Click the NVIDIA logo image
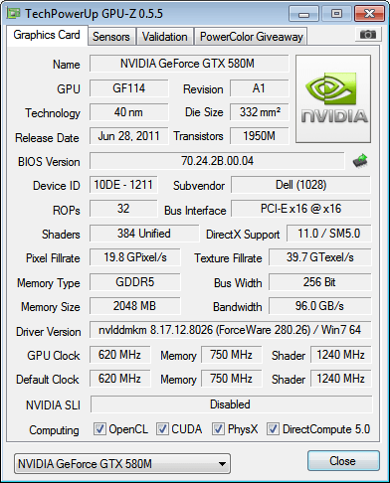 pos(333,99)
